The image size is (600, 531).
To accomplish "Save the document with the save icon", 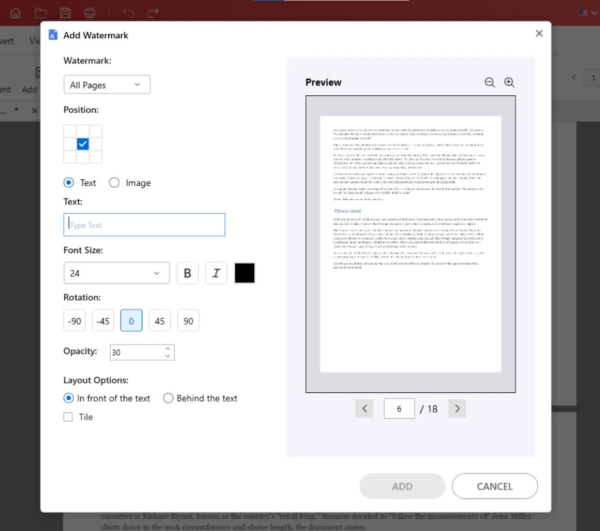I will point(65,12).
